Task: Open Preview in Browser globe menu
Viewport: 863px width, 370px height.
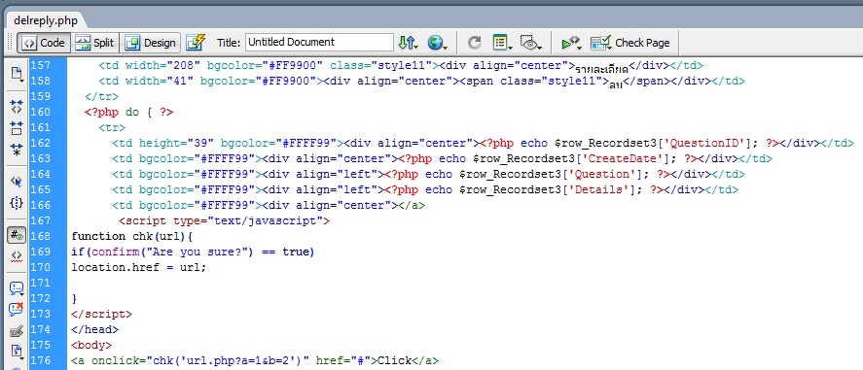Action: tap(438, 43)
